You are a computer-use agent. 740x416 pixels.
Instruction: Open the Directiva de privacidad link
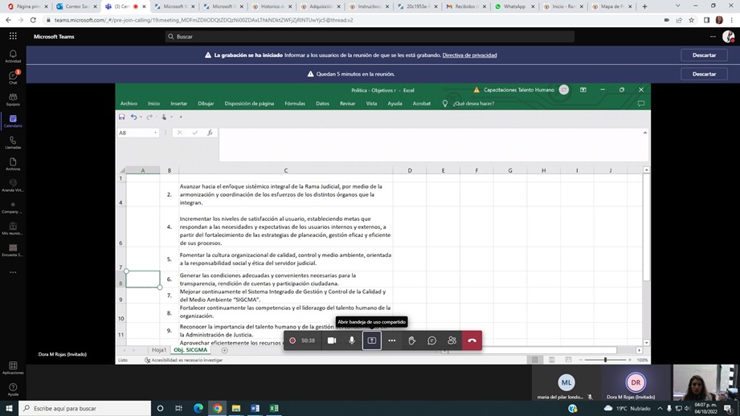pyautogui.click(x=469, y=55)
